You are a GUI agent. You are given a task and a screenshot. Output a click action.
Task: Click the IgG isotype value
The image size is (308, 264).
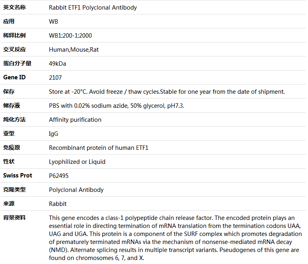tap(53, 134)
